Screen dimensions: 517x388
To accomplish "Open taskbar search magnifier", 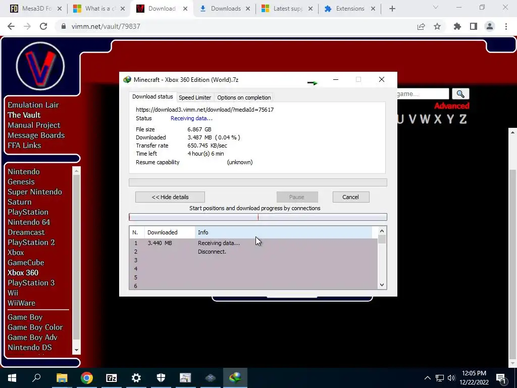I will point(36,378).
